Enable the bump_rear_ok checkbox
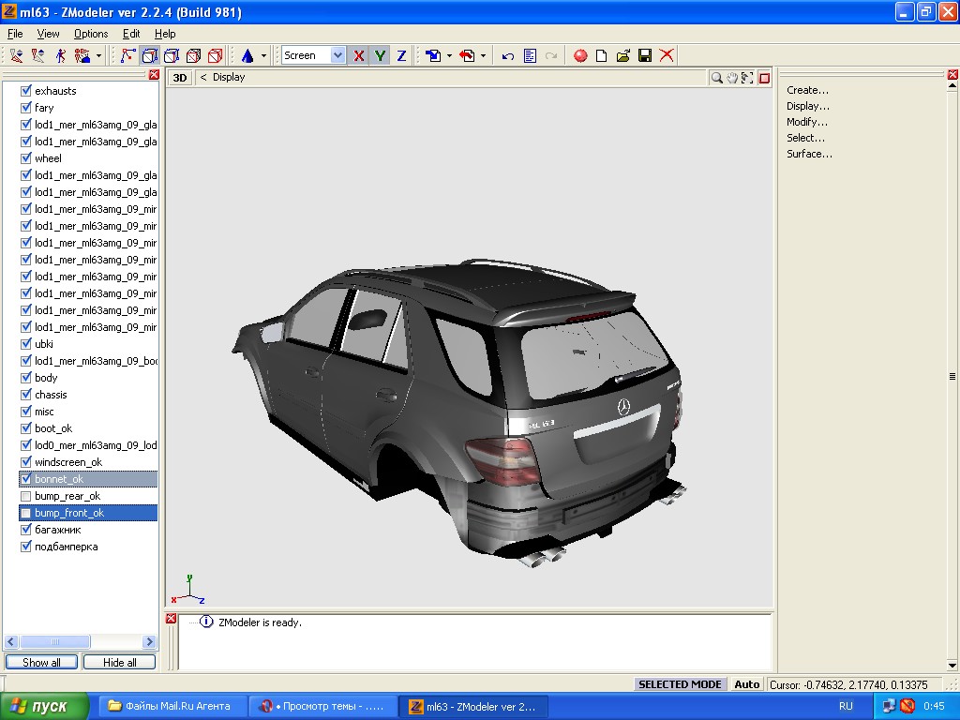The height and width of the screenshot is (720, 960). coord(25,496)
